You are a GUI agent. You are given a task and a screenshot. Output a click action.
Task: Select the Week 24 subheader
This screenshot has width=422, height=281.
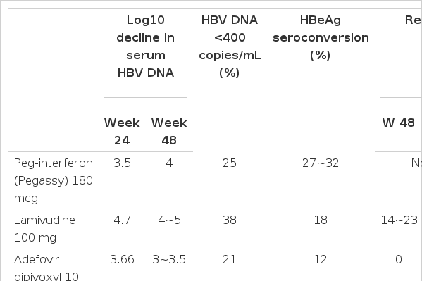(122, 132)
